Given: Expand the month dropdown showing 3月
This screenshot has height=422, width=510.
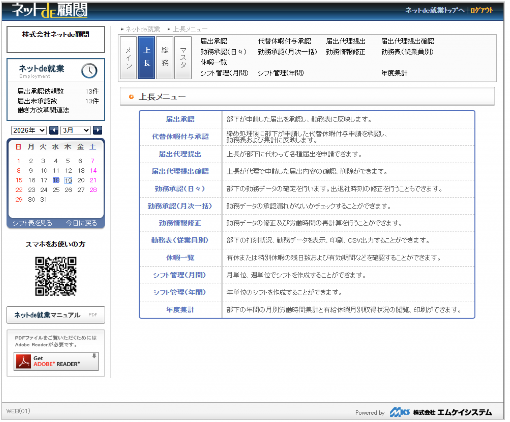Looking at the screenshot, I should click(76, 130).
